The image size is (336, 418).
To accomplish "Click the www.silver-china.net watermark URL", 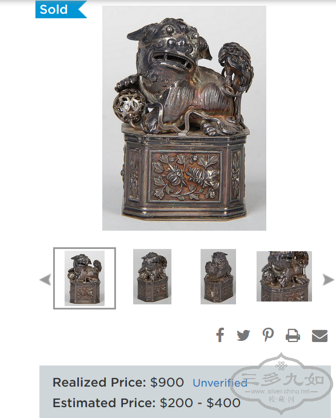I will [x=281, y=391].
